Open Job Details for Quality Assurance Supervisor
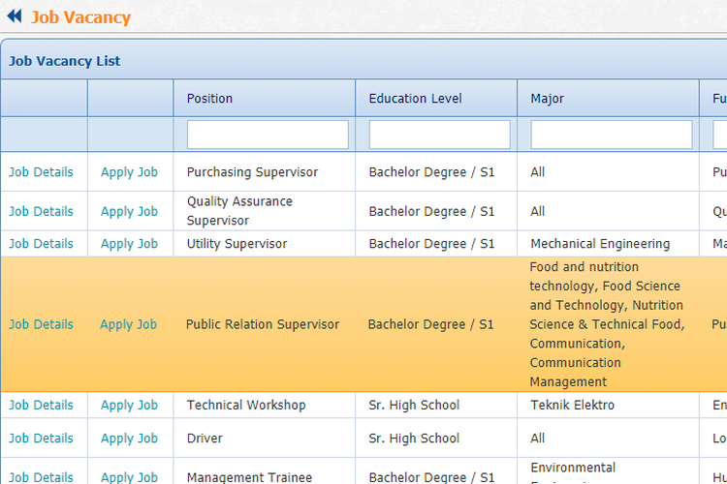This screenshot has height=484, width=727. (x=41, y=211)
